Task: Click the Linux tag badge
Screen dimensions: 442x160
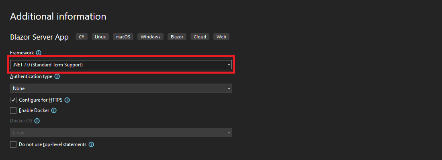Action: 100,37
